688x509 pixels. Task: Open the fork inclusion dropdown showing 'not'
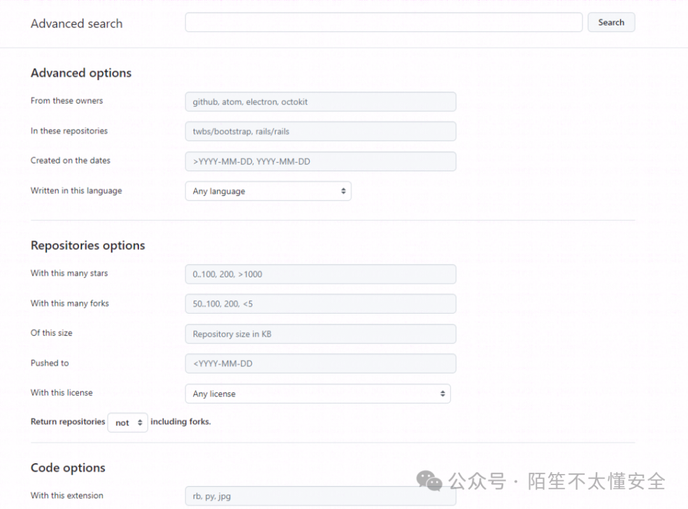pos(127,422)
